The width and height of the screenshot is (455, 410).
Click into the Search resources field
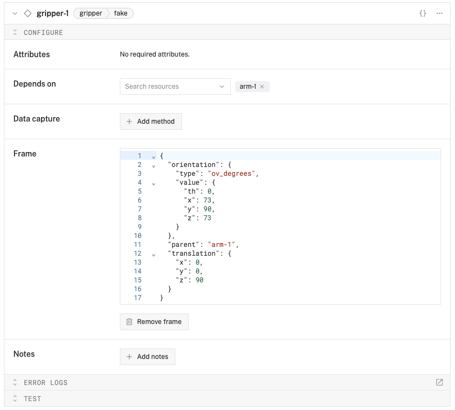pos(166,87)
